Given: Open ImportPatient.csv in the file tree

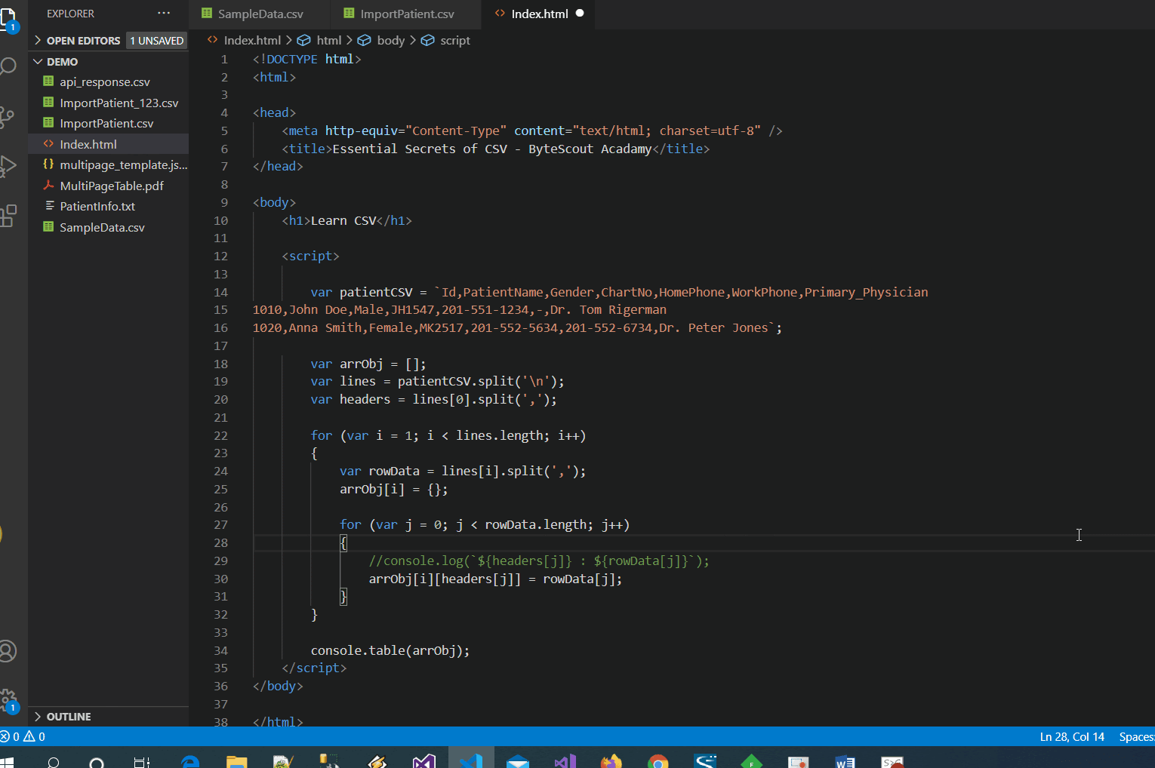Looking at the screenshot, I should coord(106,123).
